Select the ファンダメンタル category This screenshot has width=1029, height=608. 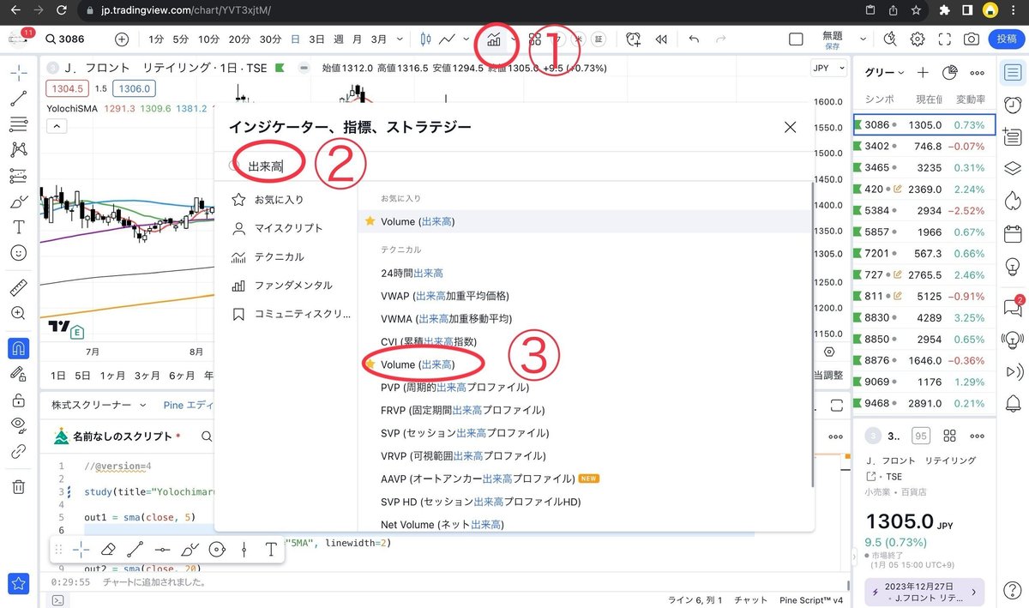click(286, 285)
